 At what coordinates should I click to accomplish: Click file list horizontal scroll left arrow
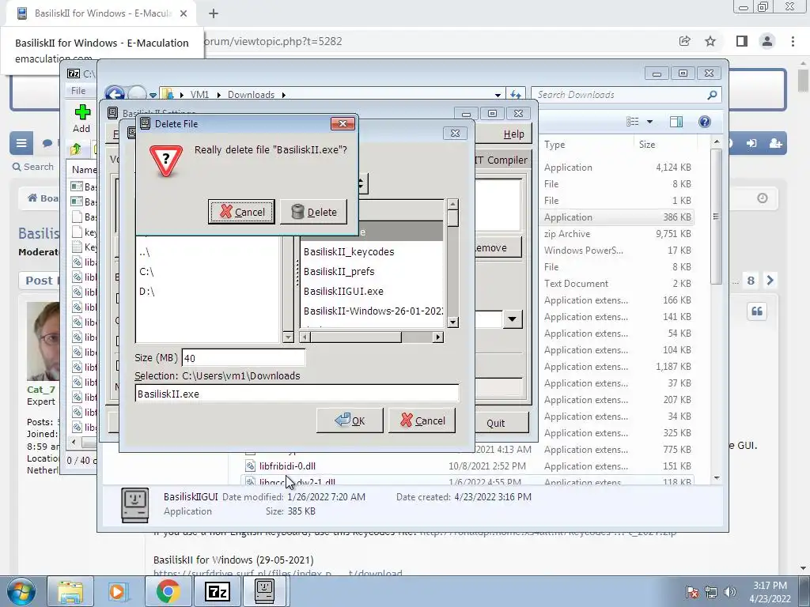pyautogui.click(x=305, y=337)
